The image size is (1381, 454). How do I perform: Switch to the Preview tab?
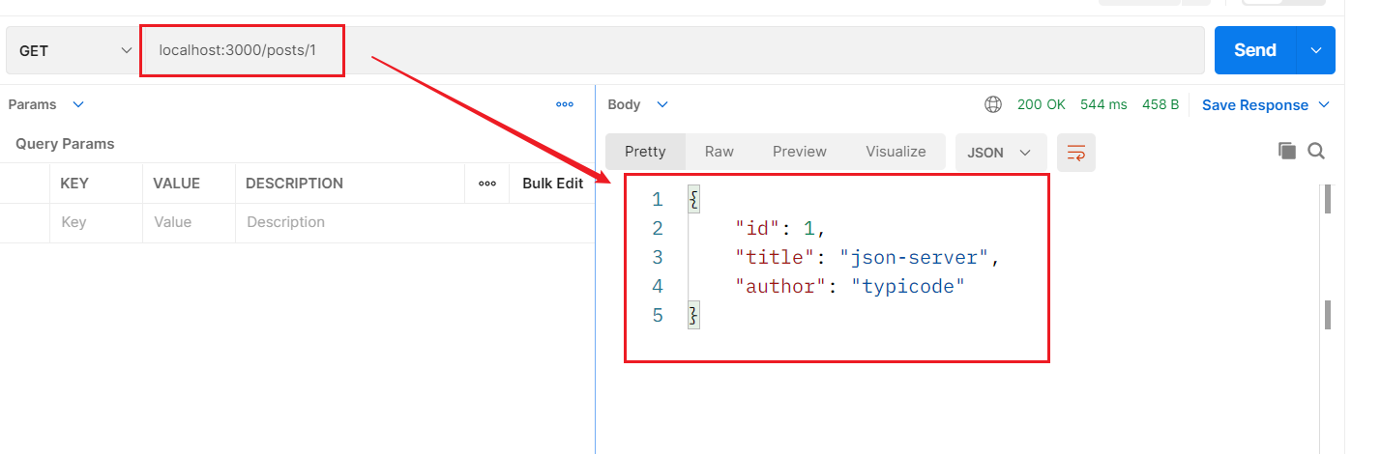800,152
